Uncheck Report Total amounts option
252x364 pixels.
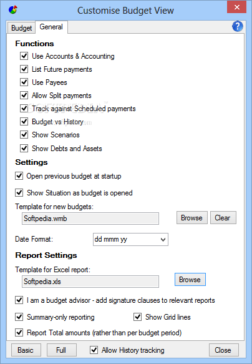pyautogui.click(x=19, y=333)
